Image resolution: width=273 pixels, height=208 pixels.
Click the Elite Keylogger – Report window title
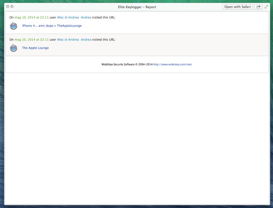137,7
